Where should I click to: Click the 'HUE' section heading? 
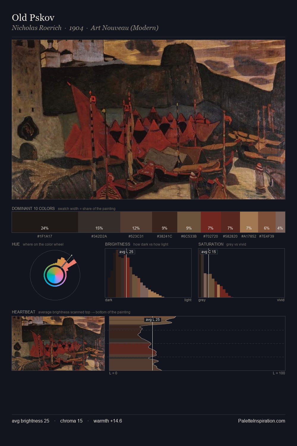[x=16, y=244]
